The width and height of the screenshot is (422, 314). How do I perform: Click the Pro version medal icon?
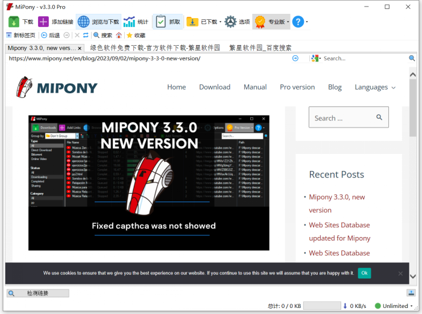click(x=260, y=22)
